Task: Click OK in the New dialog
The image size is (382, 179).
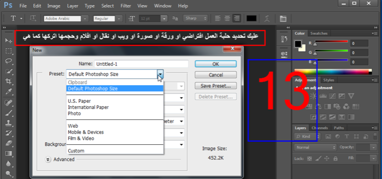Action: [216, 64]
